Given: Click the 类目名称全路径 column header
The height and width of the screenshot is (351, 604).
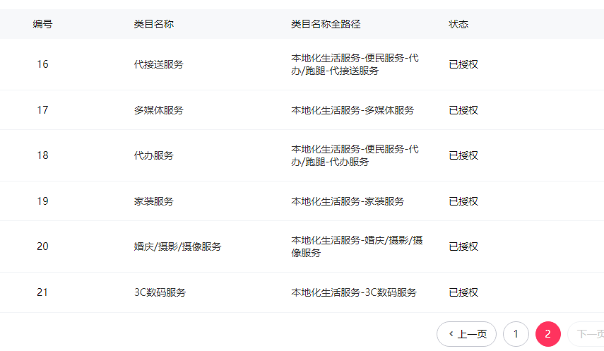Looking at the screenshot, I should (326, 24).
